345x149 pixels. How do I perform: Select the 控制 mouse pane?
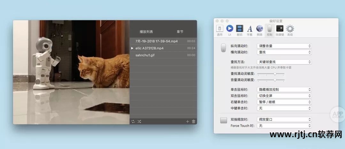(270, 30)
